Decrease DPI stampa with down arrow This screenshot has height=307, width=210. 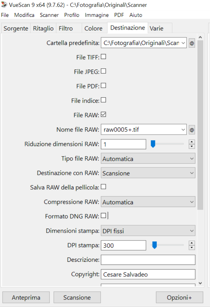(x=192, y=248)
